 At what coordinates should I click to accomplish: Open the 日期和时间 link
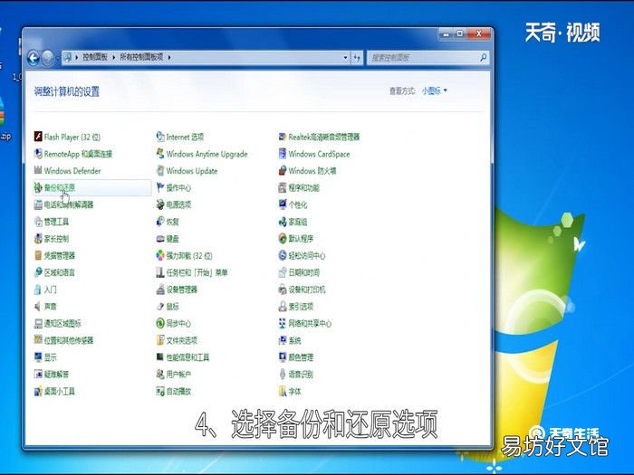304,272
